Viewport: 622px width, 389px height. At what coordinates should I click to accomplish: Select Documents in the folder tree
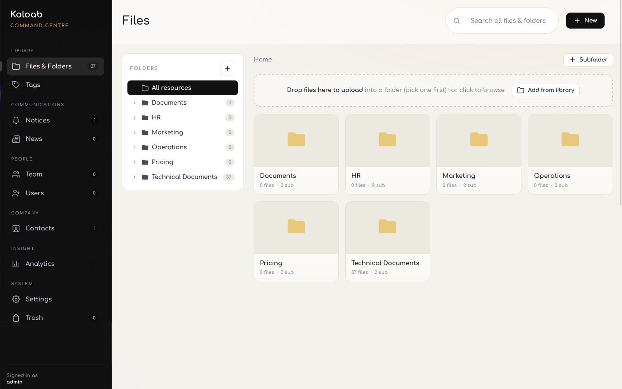pos(183,103)
